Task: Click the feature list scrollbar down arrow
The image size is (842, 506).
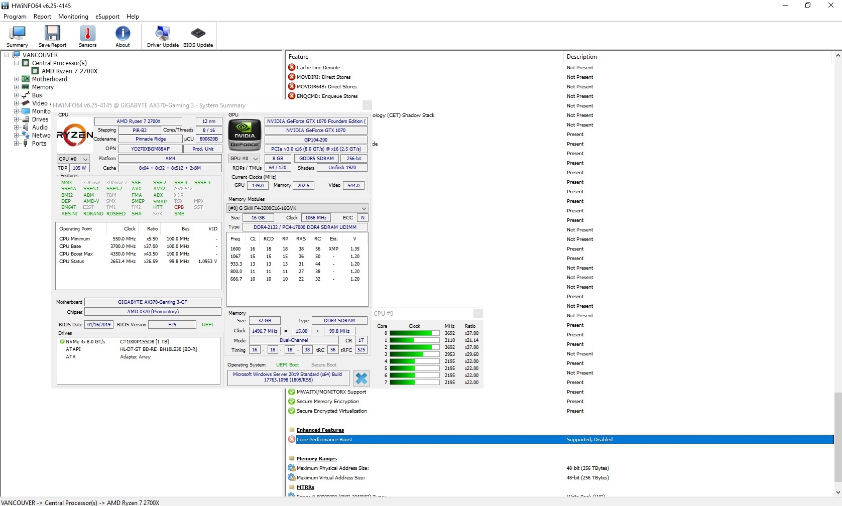Action: (x=837, y=492)
